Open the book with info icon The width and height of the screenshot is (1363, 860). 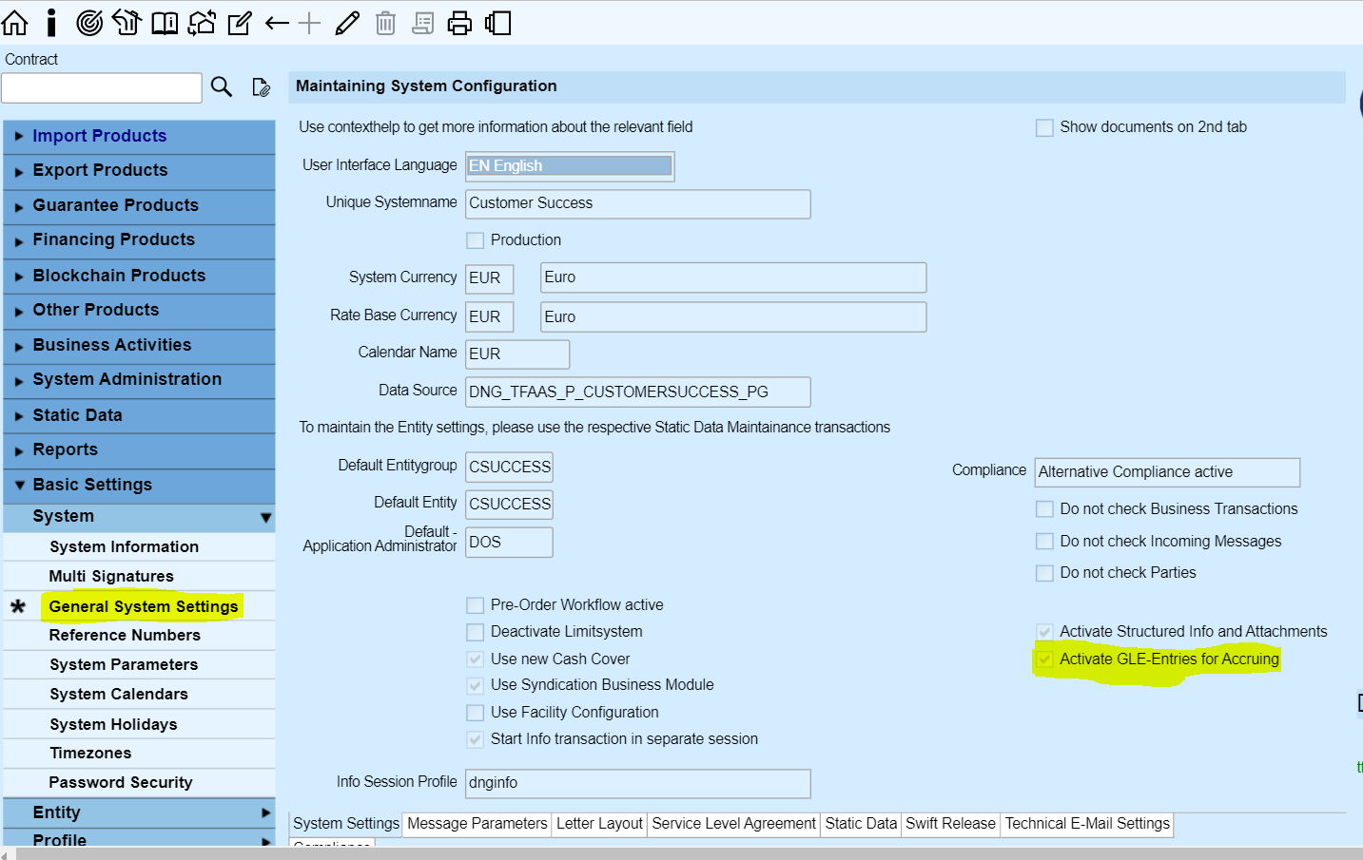pos(165,23)
